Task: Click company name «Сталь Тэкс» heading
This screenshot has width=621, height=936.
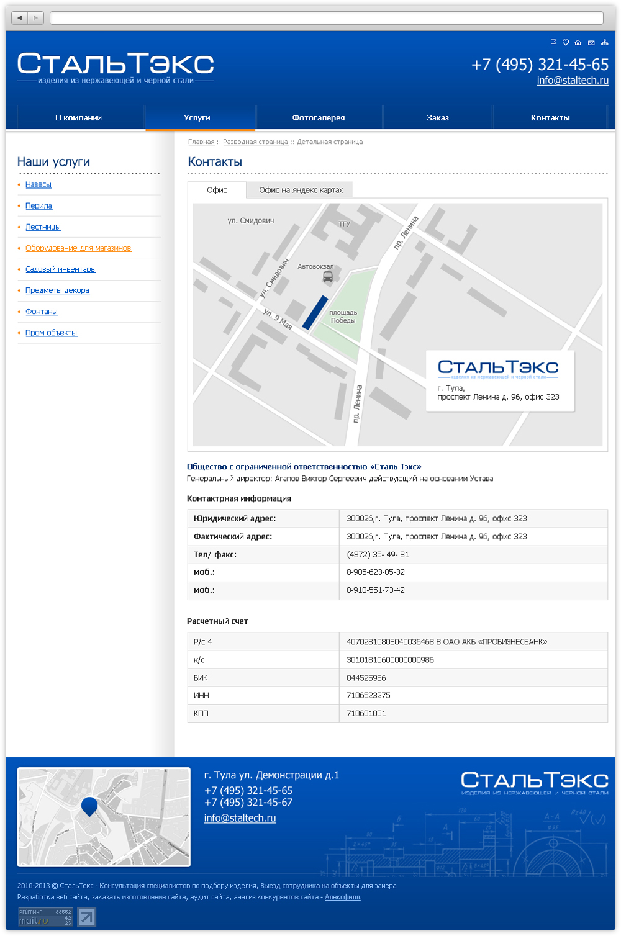Action: 304,467
